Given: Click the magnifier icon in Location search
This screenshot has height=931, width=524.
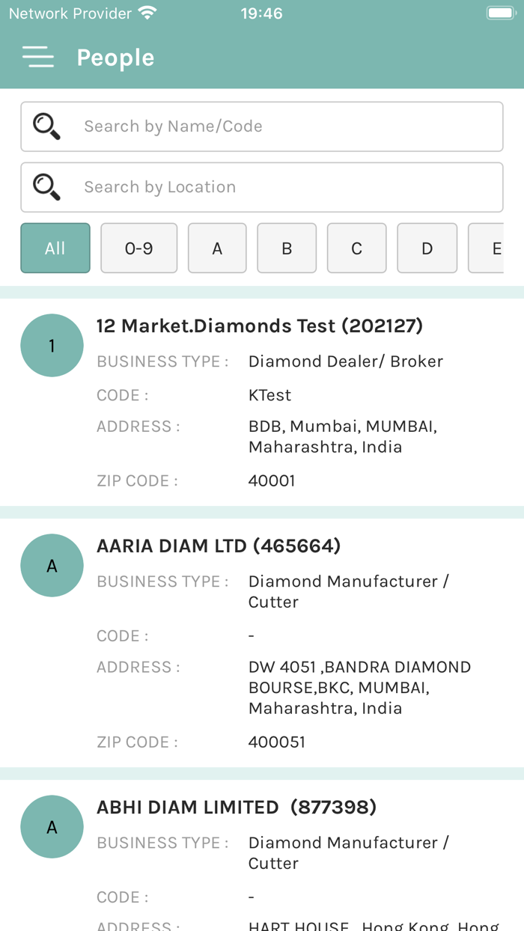Looking at the screenshot, I should (46, 186).
